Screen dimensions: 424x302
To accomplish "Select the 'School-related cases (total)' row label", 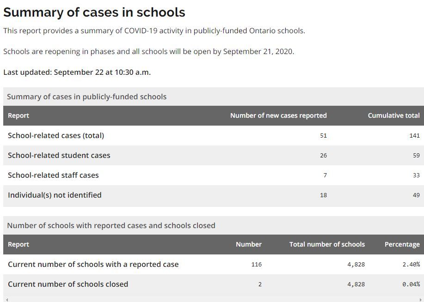I will (56, 135).
